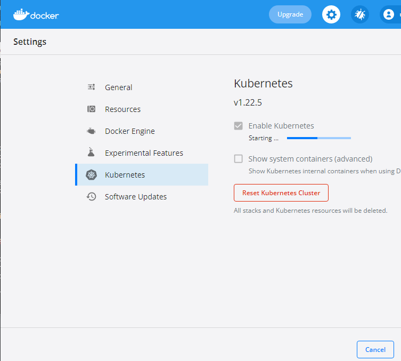Select Docker Engine in sidebar
Image resolution: width=401 pixels, height=361 pixels.
(142, 131)
